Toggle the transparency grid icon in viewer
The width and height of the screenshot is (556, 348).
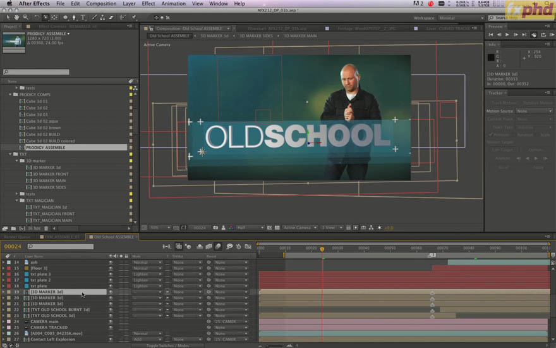tap(277, 228)
